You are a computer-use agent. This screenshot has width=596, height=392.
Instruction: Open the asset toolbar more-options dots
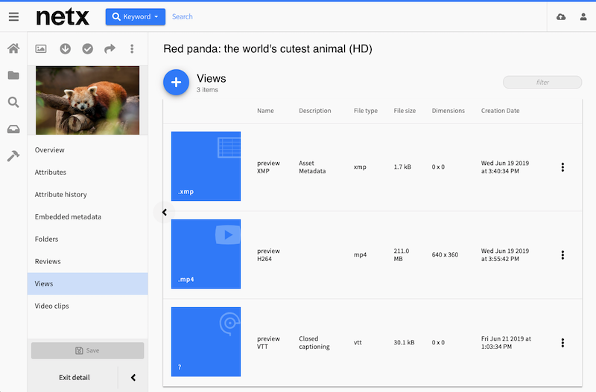[132, 48]
